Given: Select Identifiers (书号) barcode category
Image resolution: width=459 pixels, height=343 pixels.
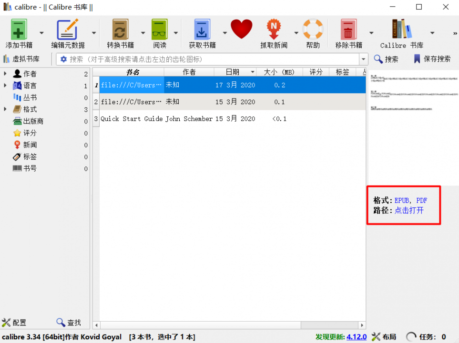Looking at the screenshot, I should (25, 169).
